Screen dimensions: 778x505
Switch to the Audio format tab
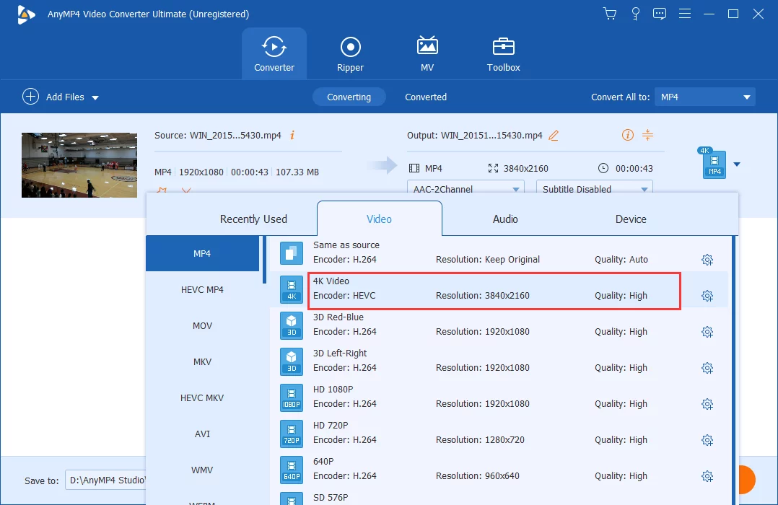coord(505,219)
